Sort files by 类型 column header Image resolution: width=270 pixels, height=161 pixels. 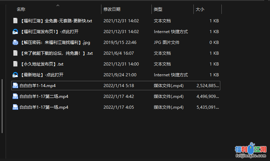coord(158,9)
